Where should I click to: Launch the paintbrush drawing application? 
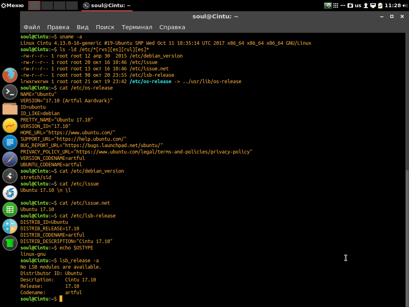pos(10,159)
